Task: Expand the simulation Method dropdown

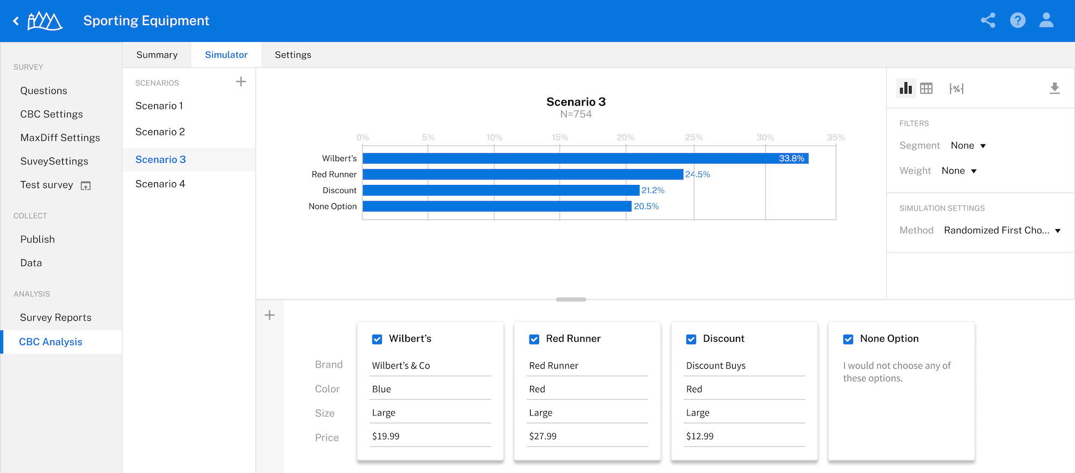Action: click(1002, 231)
